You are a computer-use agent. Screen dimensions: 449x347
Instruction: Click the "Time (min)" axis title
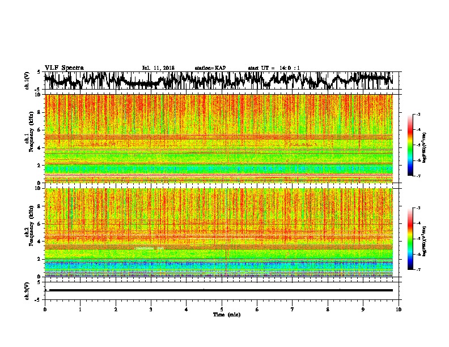227,315
